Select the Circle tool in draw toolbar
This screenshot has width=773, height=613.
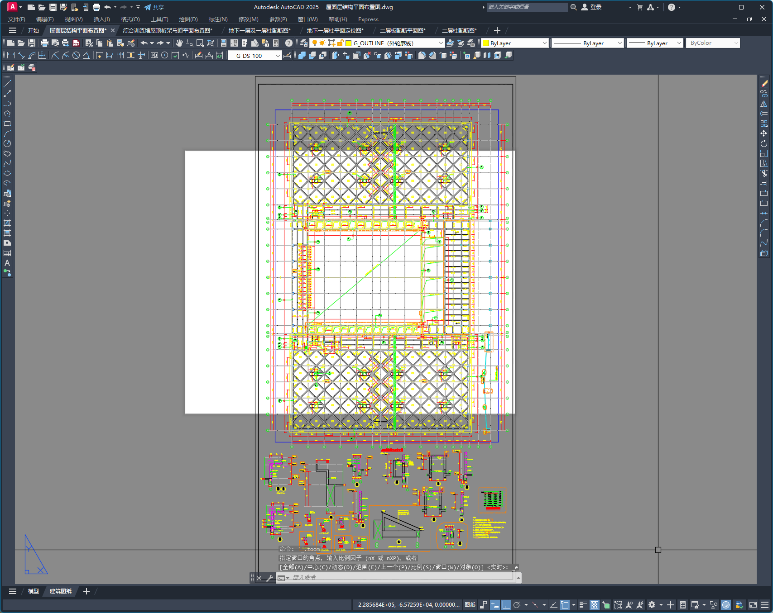(7, 143)
